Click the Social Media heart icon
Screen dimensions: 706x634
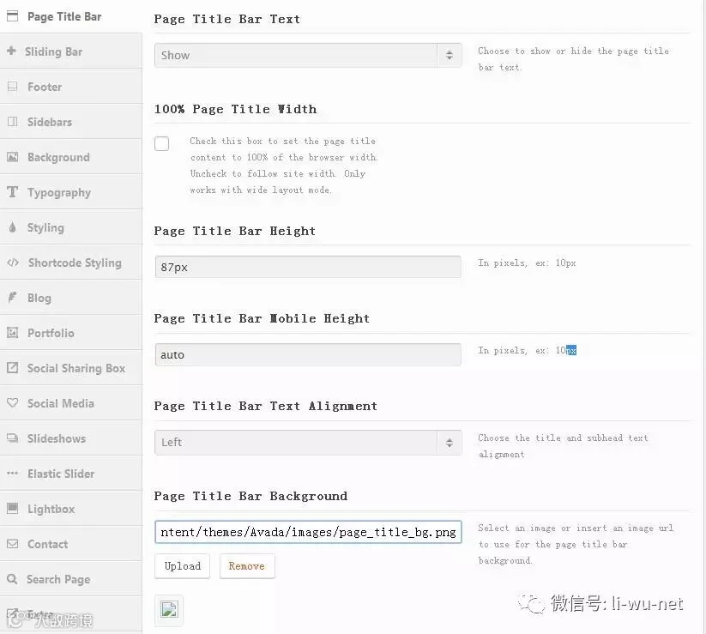tap(13, 402)
